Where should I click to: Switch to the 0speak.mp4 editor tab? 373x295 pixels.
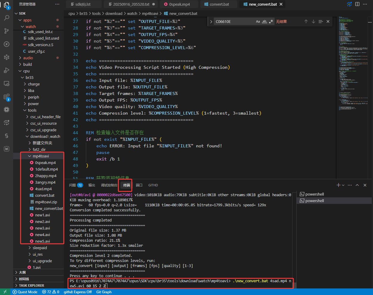[179, 4]
